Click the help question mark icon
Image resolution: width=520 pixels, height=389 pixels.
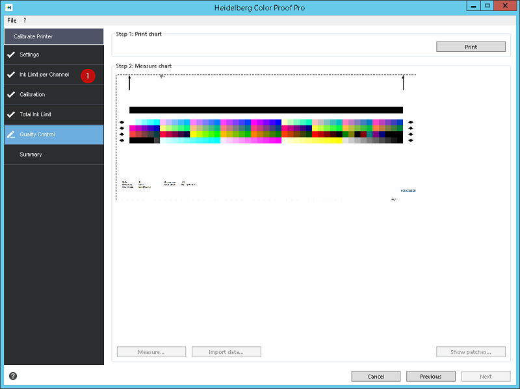tap(13, 376)
